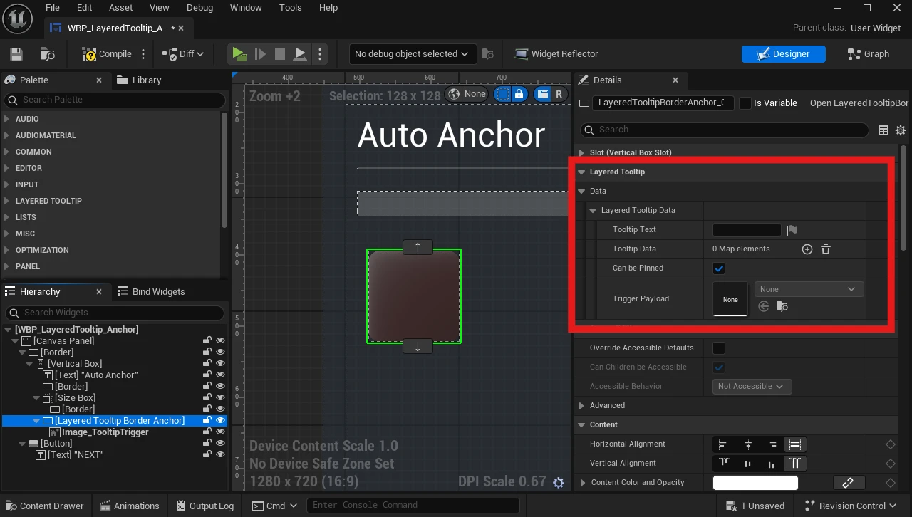The image size is (912, 517).
Task: Add element to Tooltip Data map
Action: 807,249
